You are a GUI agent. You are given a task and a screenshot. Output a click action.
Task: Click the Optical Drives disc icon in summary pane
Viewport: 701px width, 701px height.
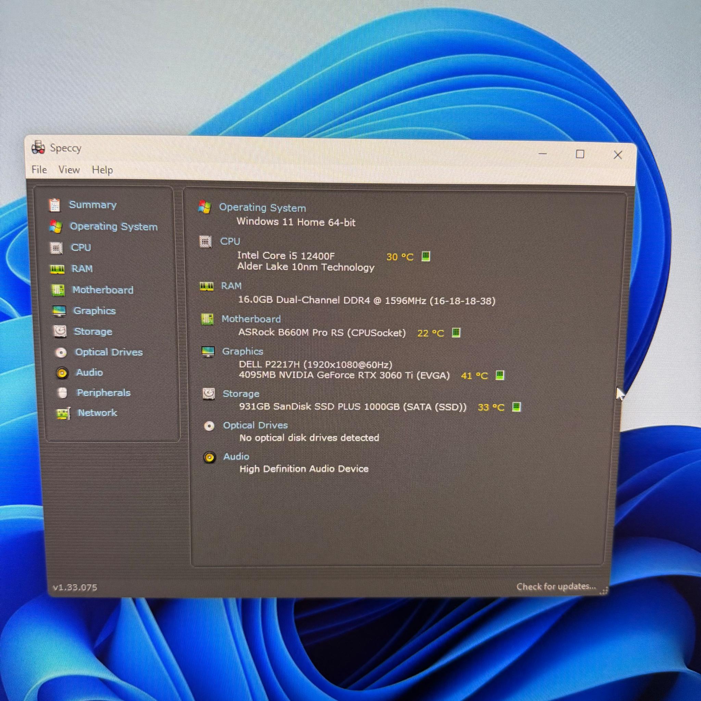[209, 425]
